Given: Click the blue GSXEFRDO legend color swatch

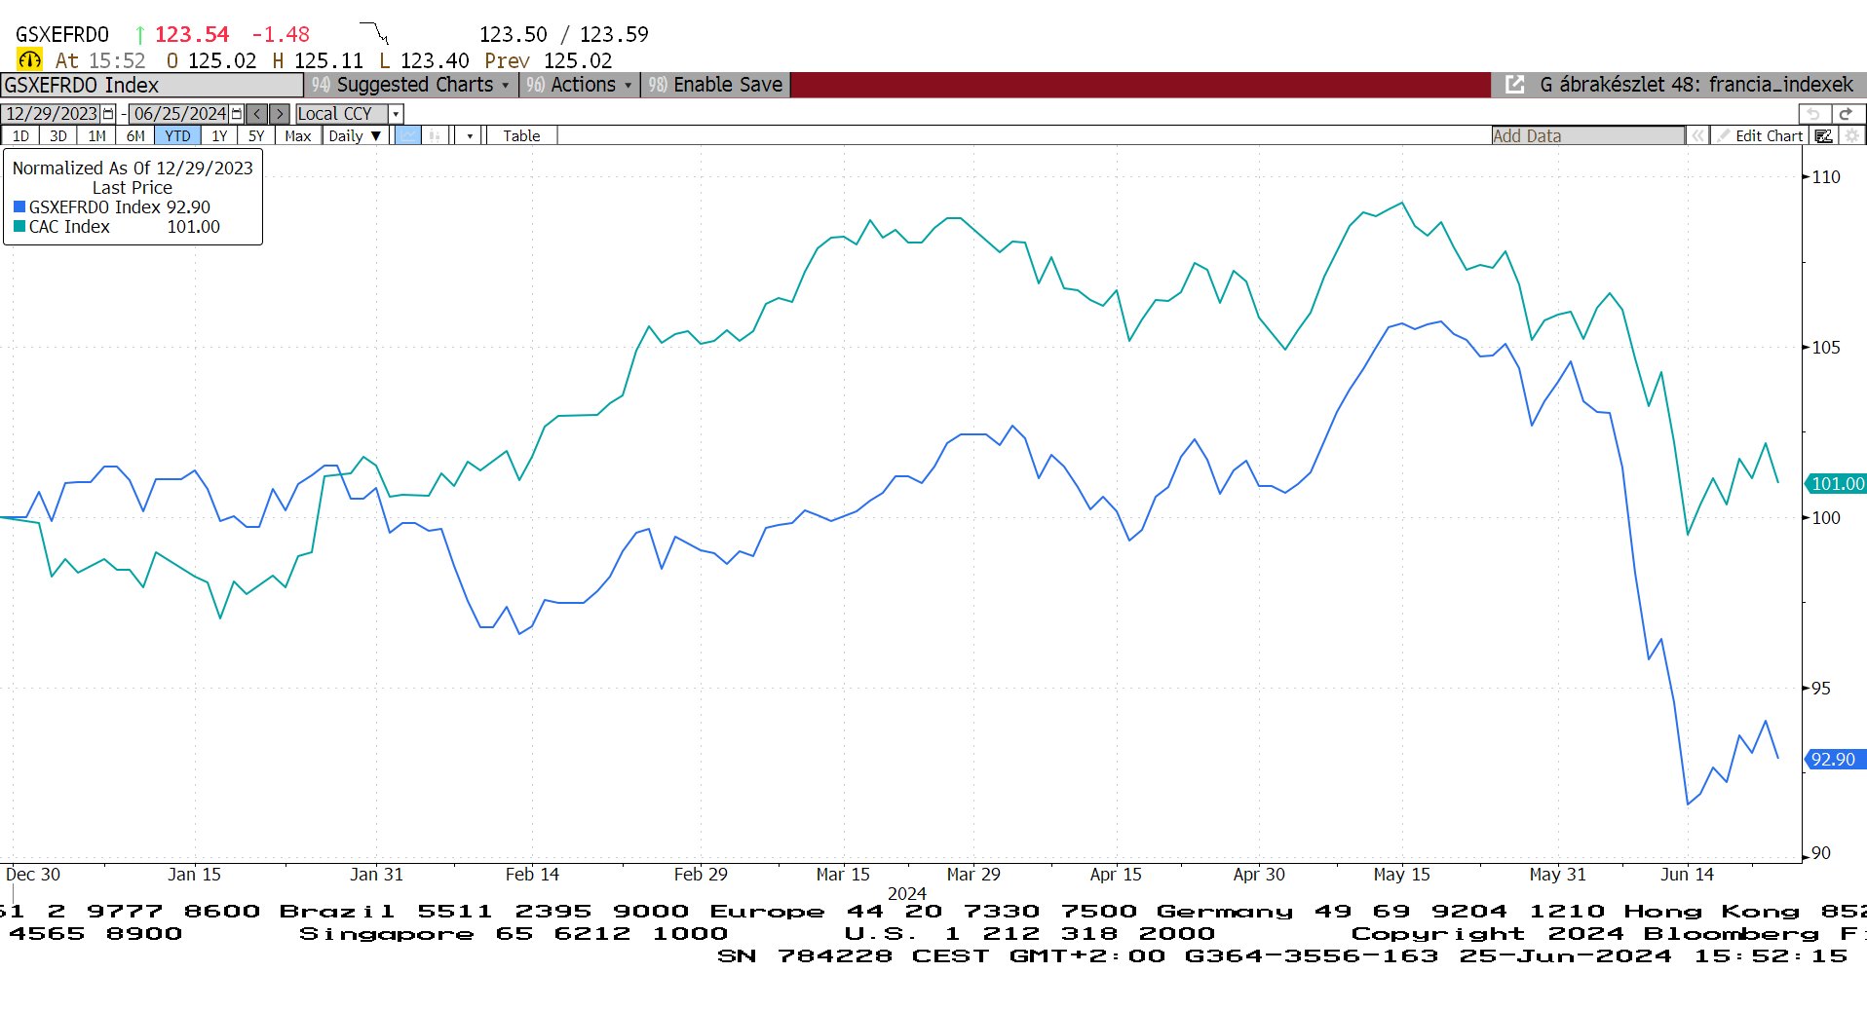Looking at the screenshot, I should pyautogui.click(x=19, y=207).
